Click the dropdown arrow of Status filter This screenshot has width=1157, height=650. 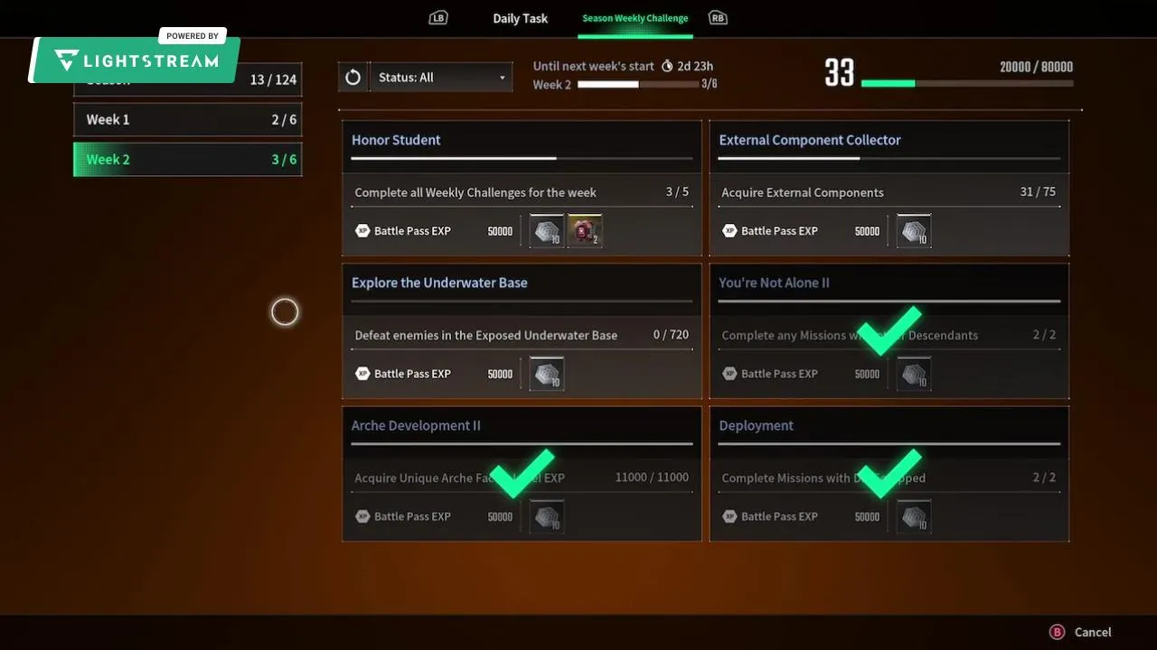pyautogui.click(x=503, y=79)
